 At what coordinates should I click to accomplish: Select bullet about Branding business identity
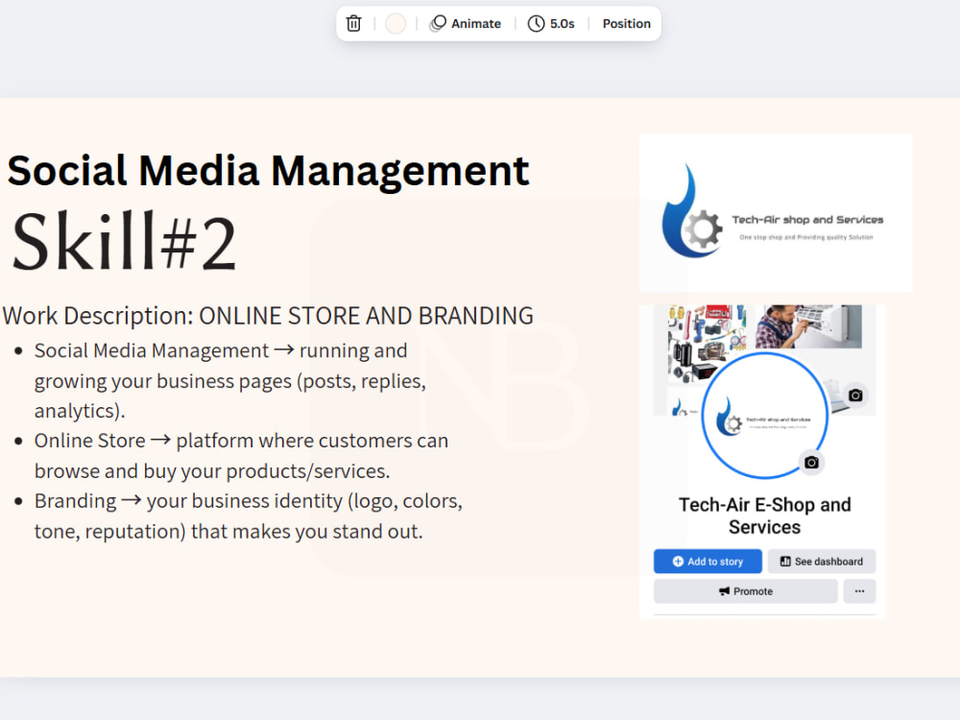[x=248, y=516]
